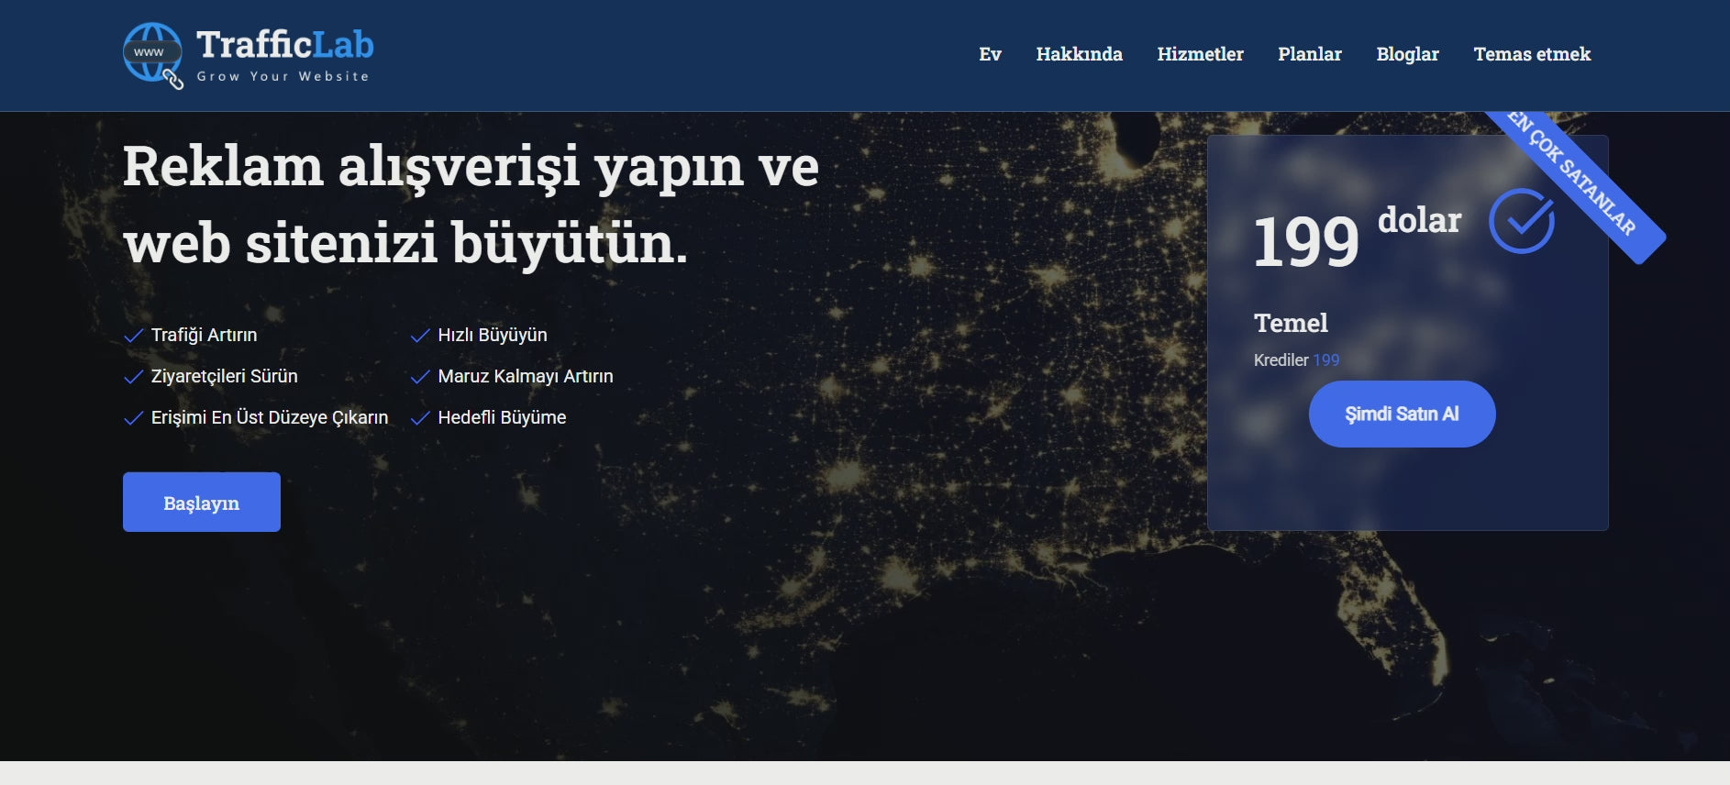Click checkmark icon beside Hızlı Büyüyün
The width and height of the screenshot is (1730, 785).
(x=420, y=336)
